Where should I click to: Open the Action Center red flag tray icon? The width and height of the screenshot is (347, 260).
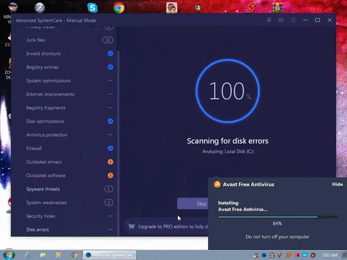297,255
